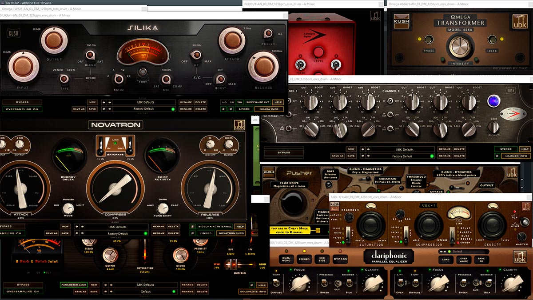This screenshot has height=300, width=533.
Task: Click the Sidechain: Internal button in Novatron
Action: pyautogui.click(x=215, y=226)
